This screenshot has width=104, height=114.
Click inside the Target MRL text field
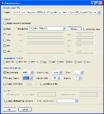(55, 12)
